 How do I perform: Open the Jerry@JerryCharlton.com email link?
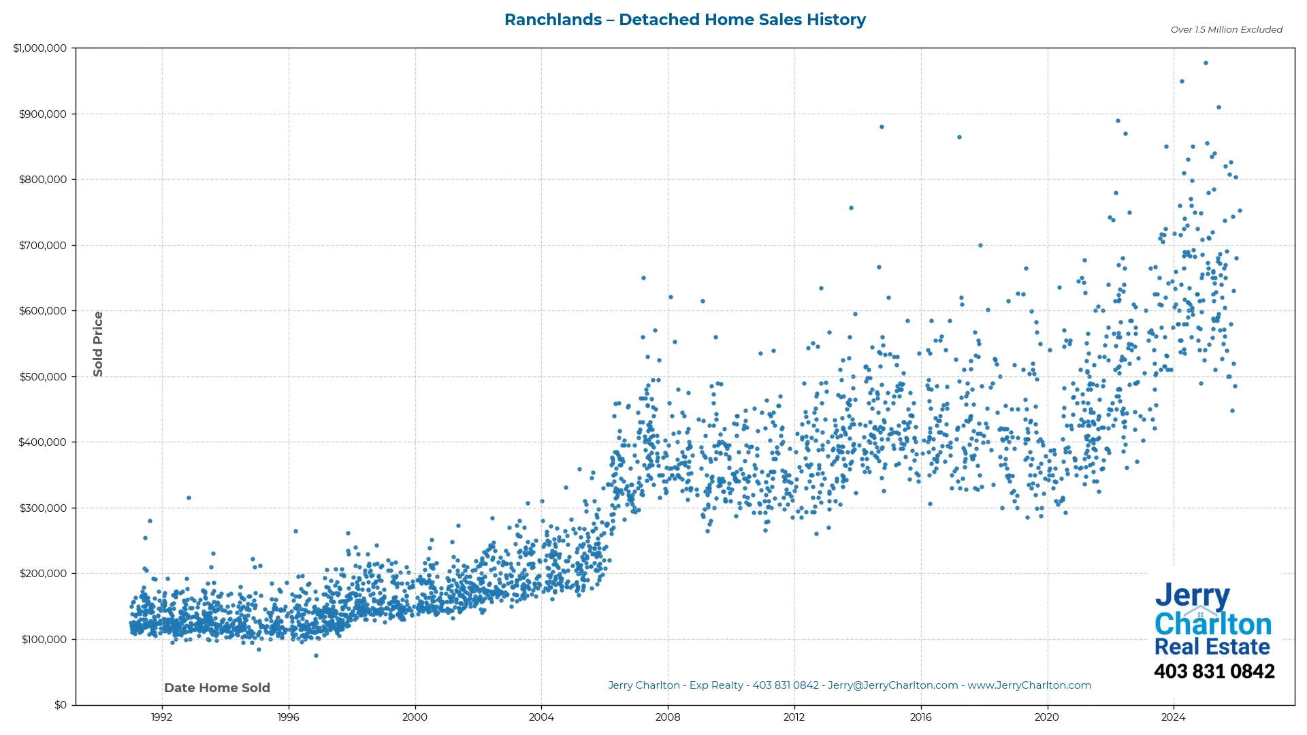892,685
